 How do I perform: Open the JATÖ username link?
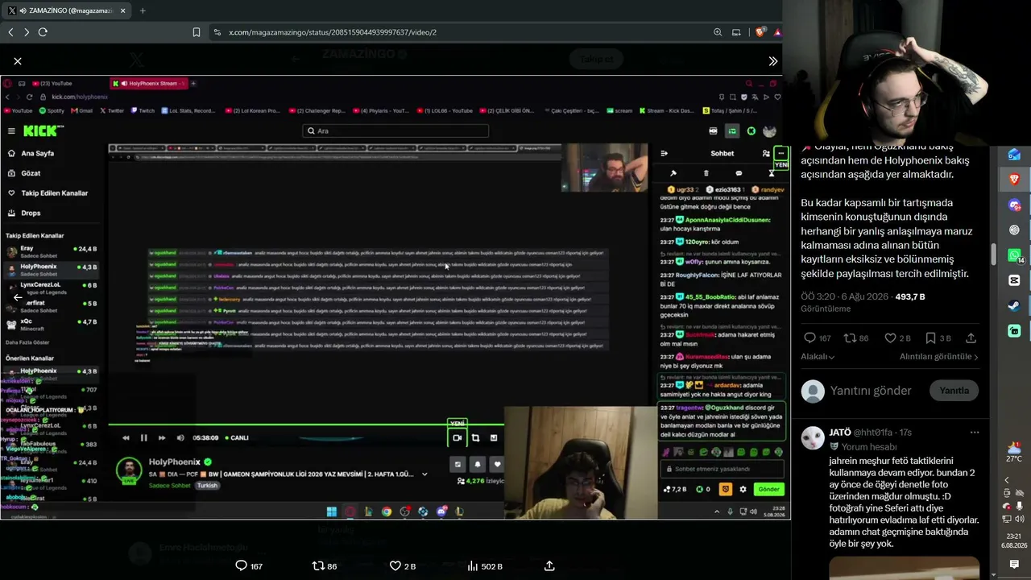click(839, 433)
